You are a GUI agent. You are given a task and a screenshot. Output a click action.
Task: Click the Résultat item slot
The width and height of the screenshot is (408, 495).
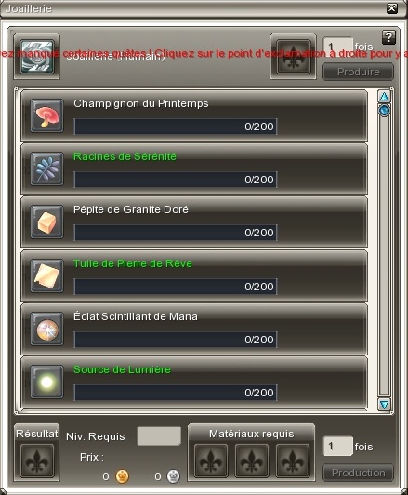(37, 461)
